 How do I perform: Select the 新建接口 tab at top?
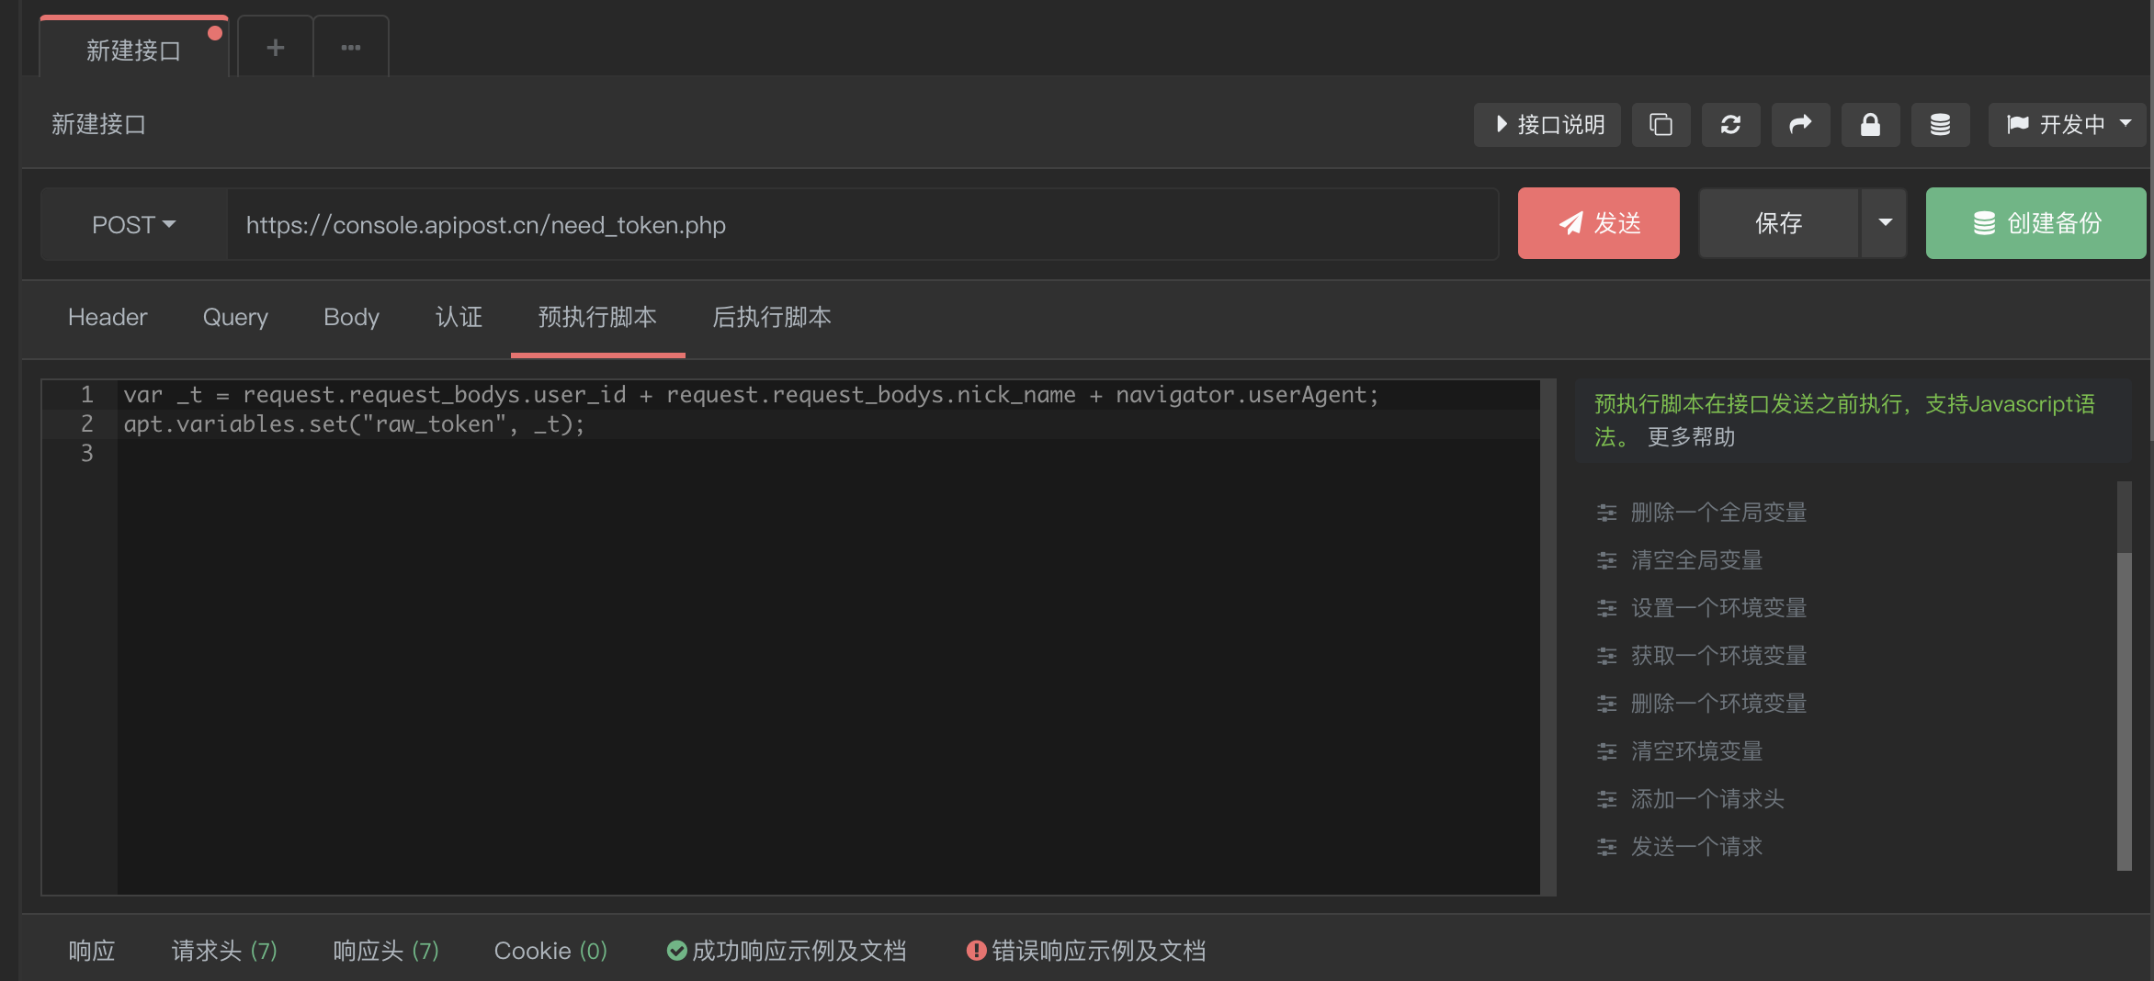pos(133,50)
